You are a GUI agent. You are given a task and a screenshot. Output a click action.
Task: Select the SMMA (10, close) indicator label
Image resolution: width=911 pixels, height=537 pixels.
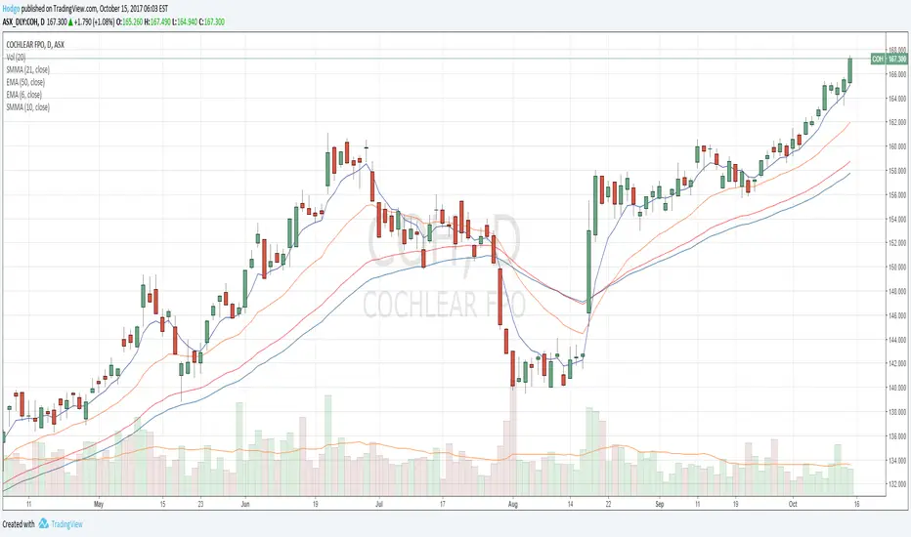point(28,107)
